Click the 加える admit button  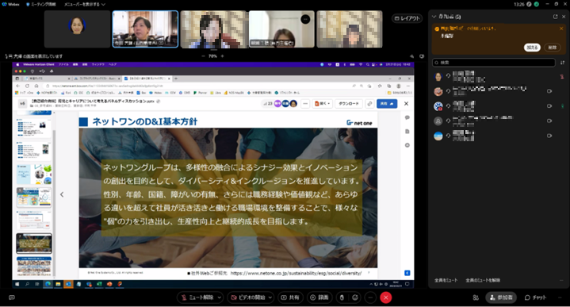(532, 48)
